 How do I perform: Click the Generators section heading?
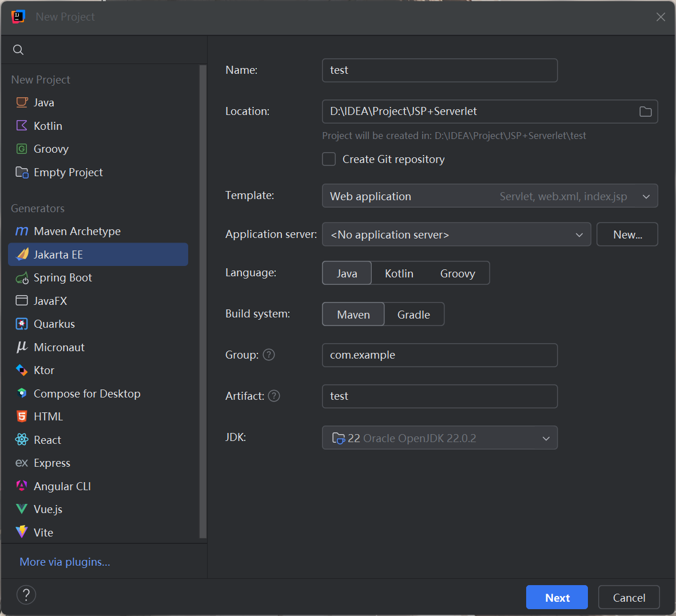point(38,208)
